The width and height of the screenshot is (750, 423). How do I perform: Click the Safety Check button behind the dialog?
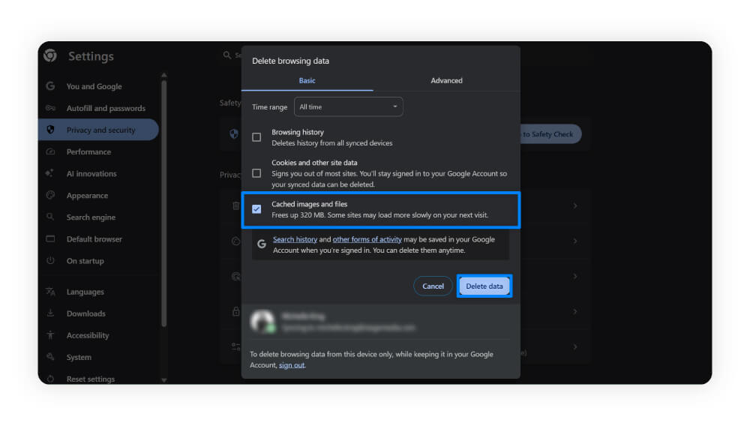[550, 134]
